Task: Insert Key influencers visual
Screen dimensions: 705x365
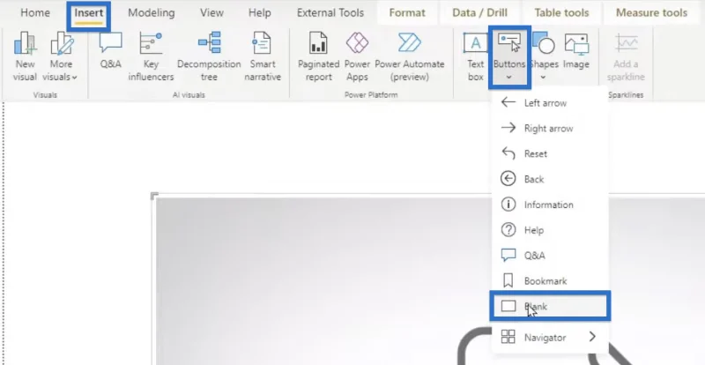Action: [x=151, y=56]
